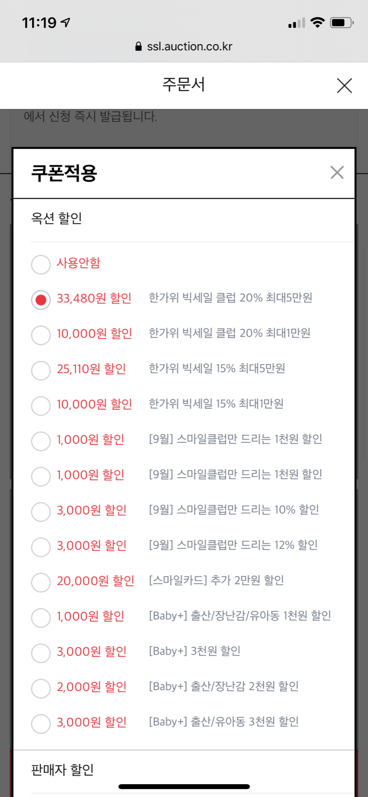
Task: Tap the 주문서 page title
Action: point(184,85)
